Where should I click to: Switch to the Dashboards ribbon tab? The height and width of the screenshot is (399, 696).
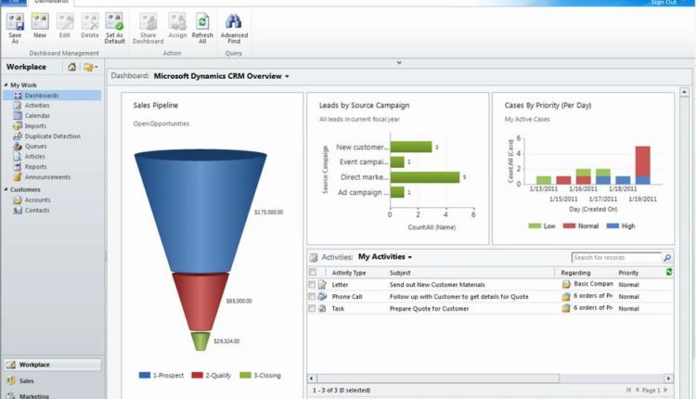tap(50, 3)
